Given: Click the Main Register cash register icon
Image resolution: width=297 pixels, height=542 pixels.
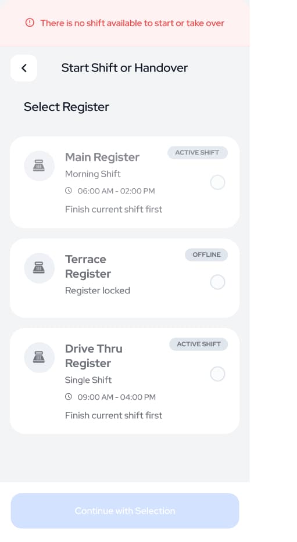Looking at the screenshot, I should click(39, 166).
